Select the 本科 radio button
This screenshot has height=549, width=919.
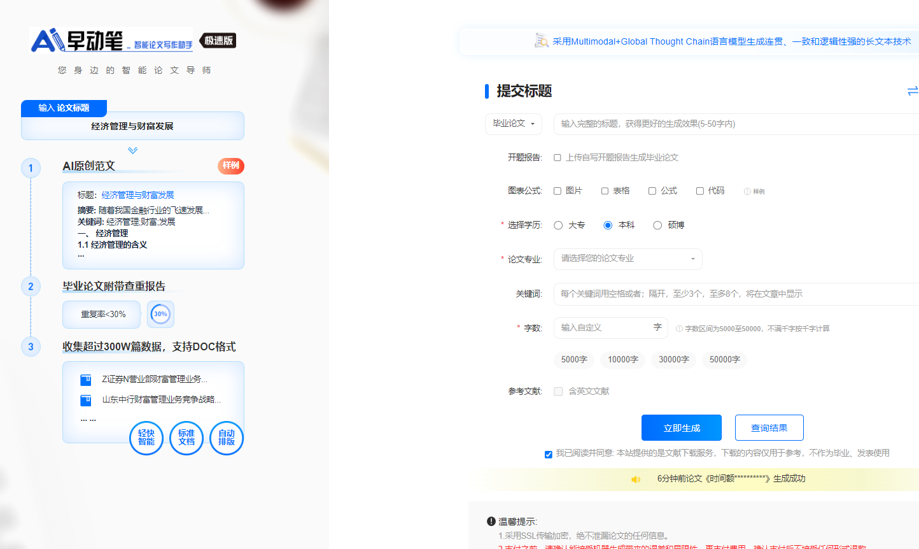(x=608, y=225)
